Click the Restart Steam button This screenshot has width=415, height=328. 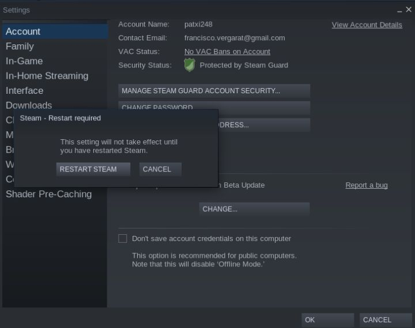93,169
